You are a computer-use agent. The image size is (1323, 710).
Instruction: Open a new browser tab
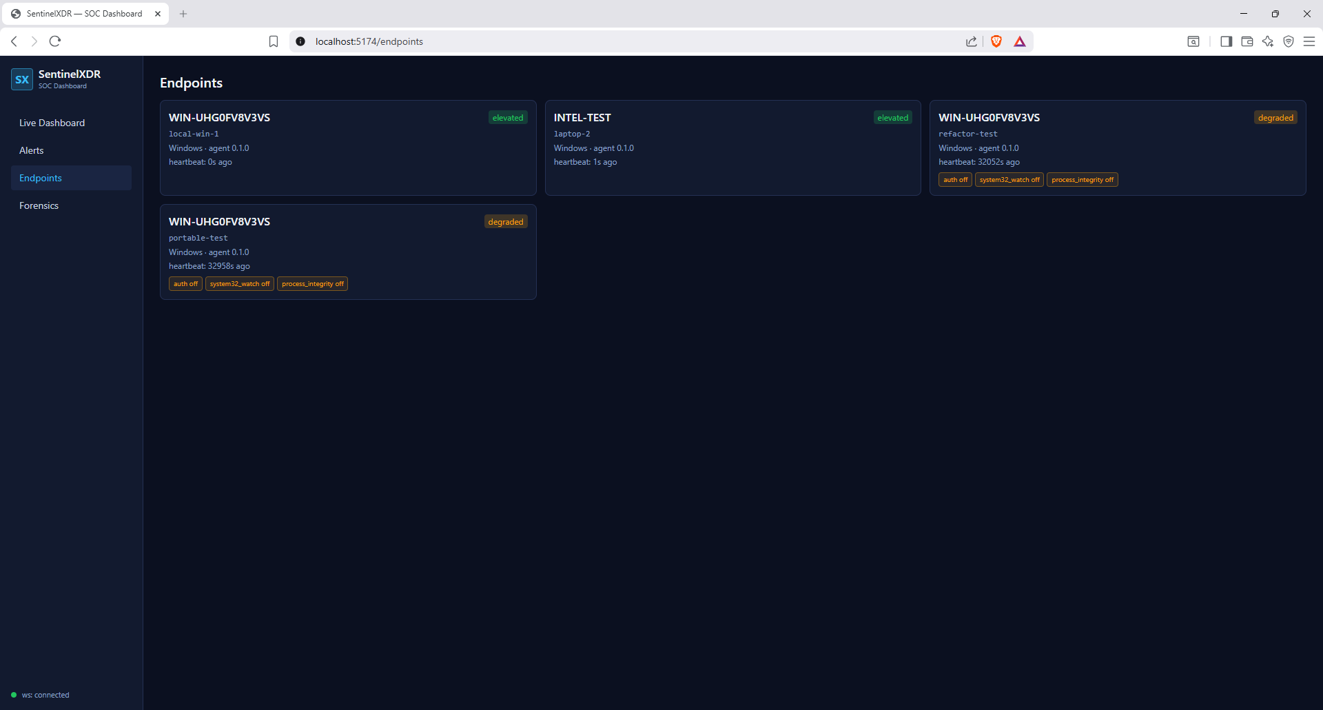click(x=183, y=14)
